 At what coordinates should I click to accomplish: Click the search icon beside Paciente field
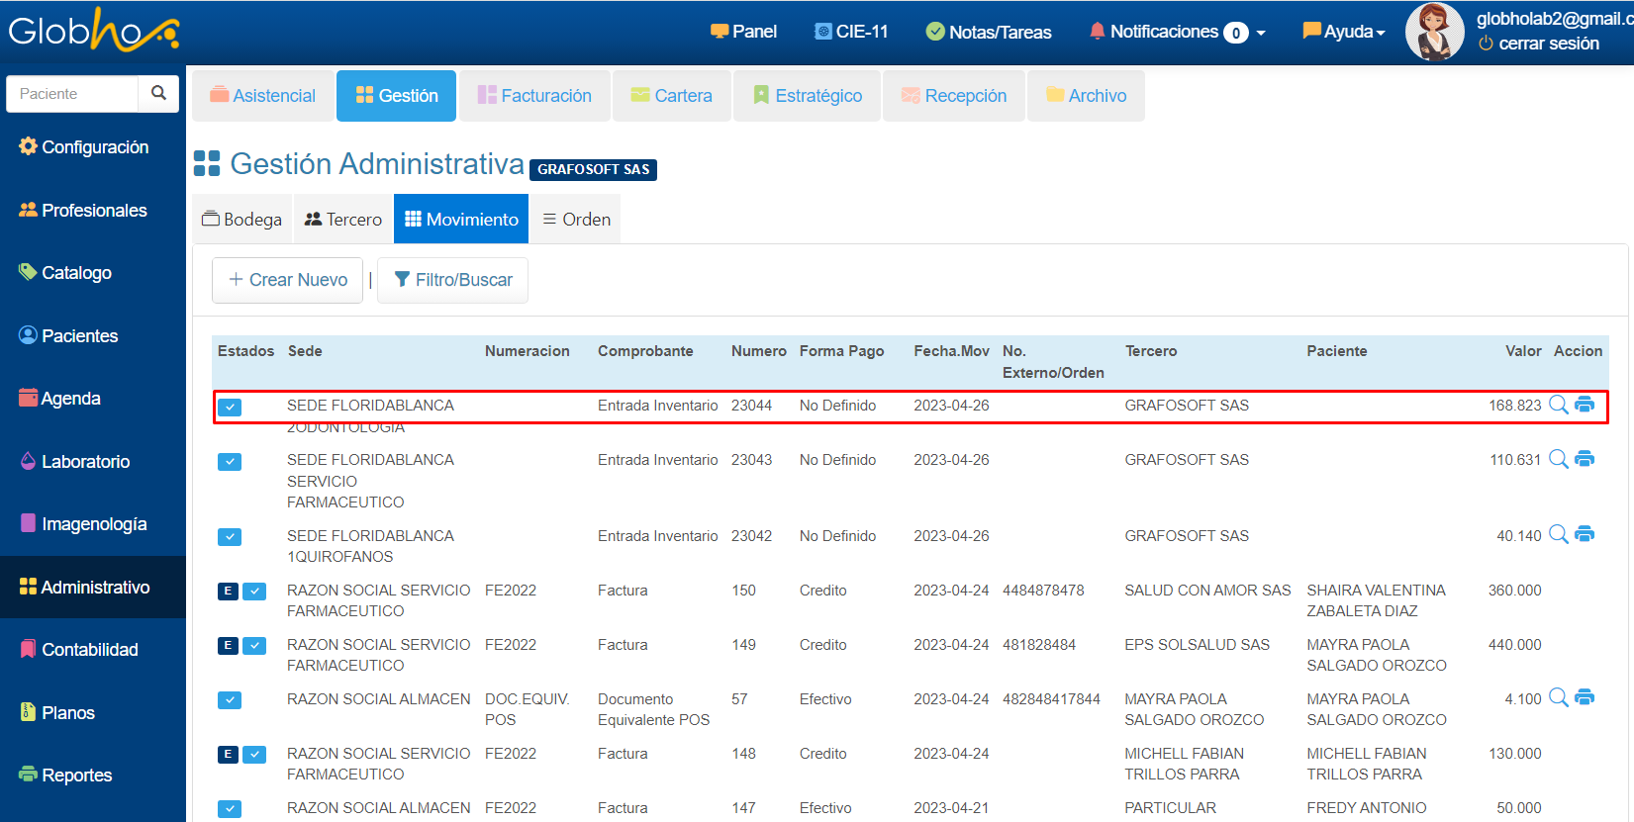click(158, 93)
